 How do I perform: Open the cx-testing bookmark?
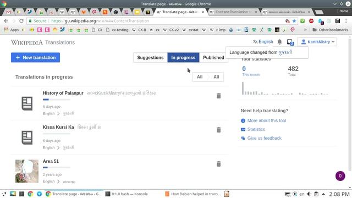click(x=118, y=30)
